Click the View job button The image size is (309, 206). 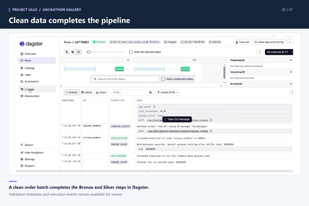[x=242, y=42]
